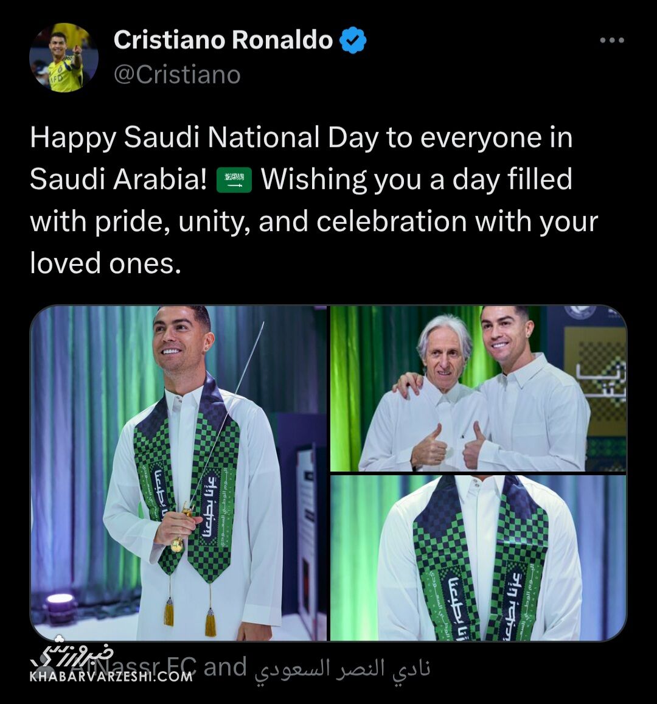
Task: Open Cristiano Ronaldo's profile picture
Action: point(64,58)
